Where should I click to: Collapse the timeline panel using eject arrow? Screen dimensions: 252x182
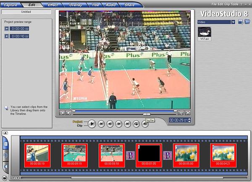[x=5, y=133]
